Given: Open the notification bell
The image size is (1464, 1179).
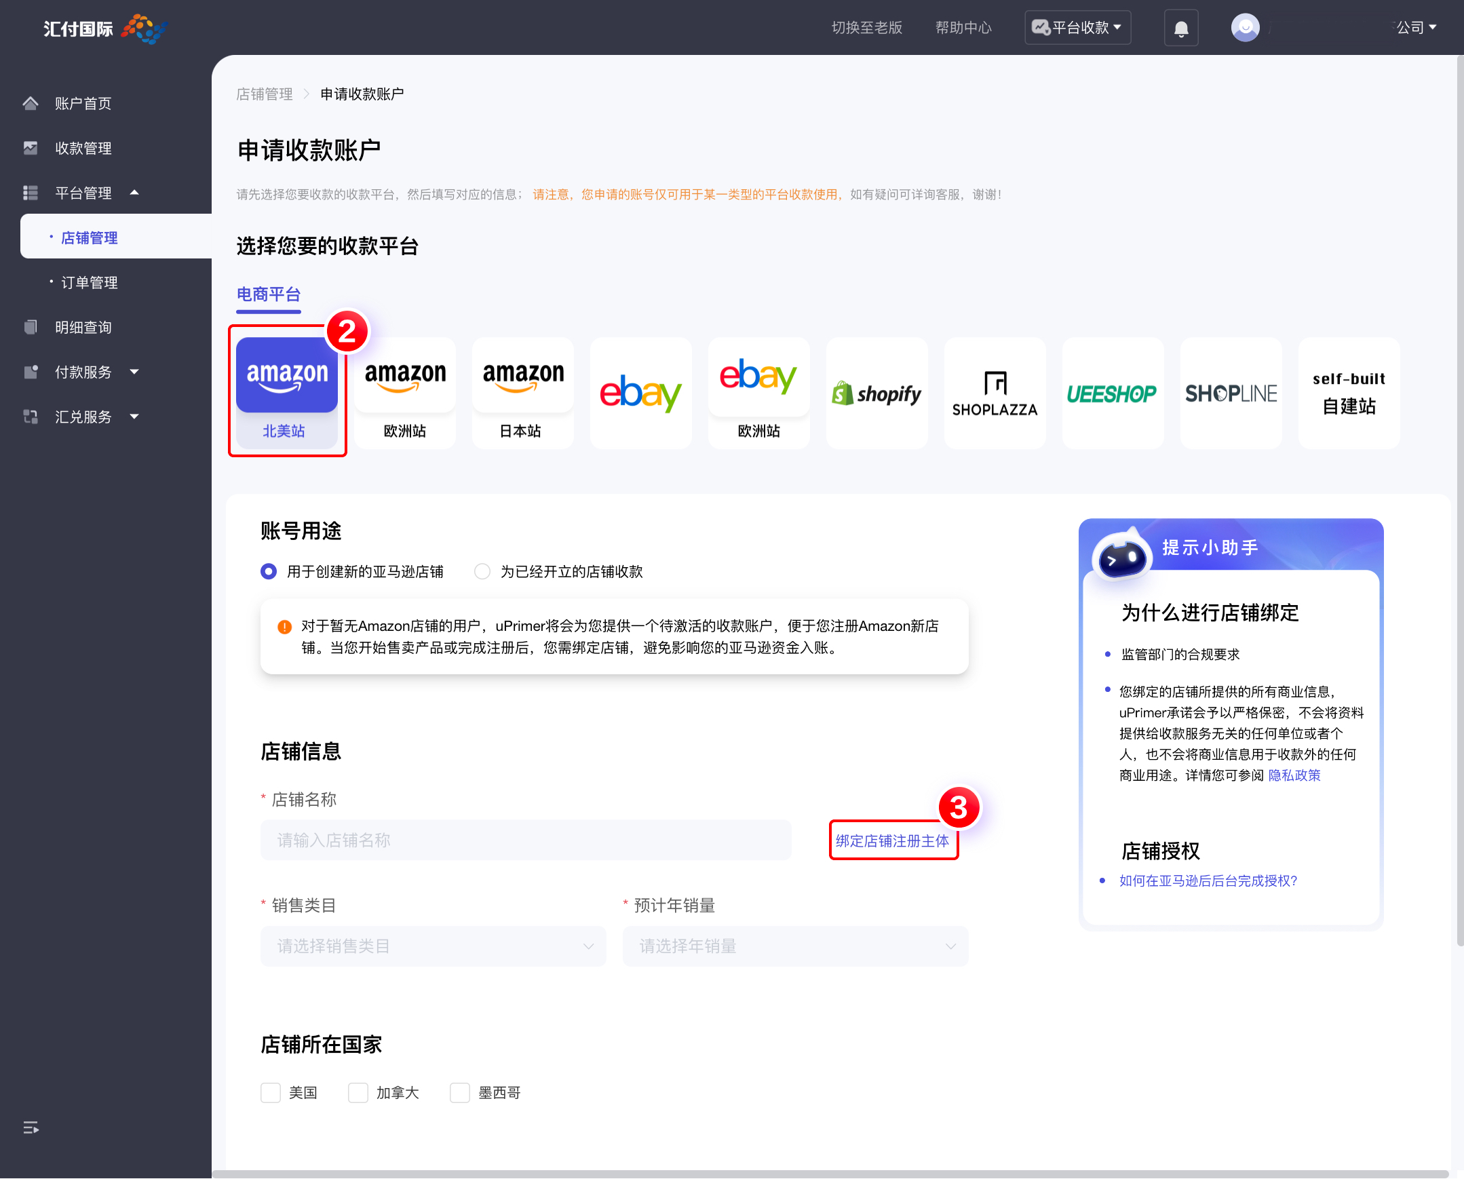Looking at the screenshot, I should coord(1181,28).
